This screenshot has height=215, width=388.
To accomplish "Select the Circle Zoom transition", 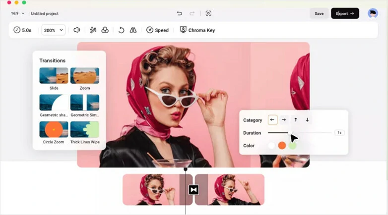I will pos(54,129).
